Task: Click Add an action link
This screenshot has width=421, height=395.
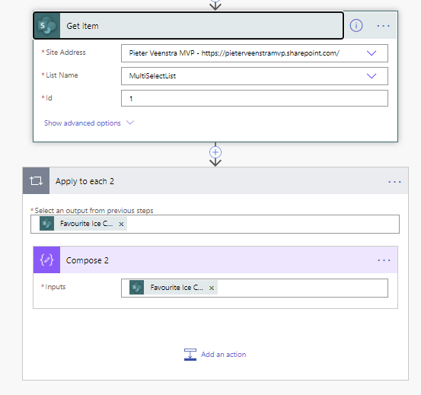Action: coord(223,355)
